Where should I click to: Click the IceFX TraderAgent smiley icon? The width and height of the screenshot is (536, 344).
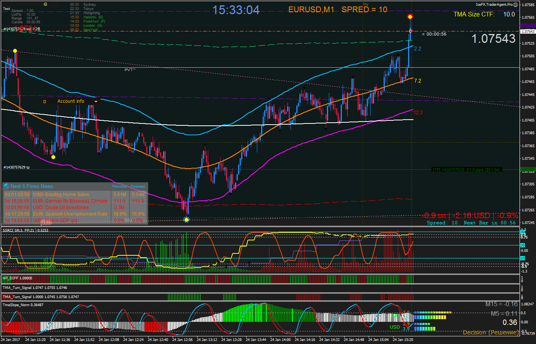[515, 5]
